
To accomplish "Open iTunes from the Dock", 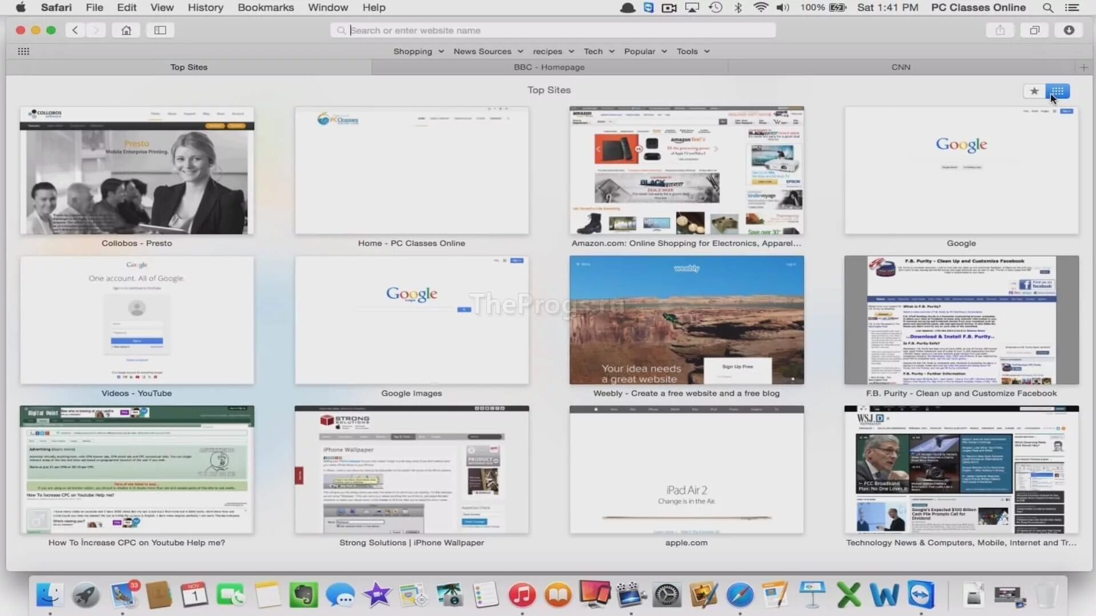I will pos(521,595).
